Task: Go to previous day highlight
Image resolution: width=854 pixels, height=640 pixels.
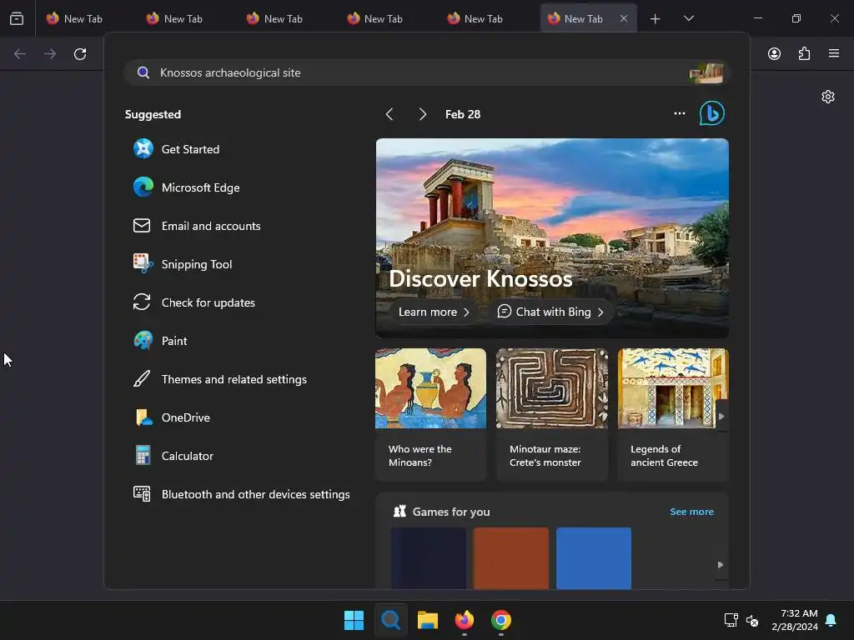Action: 389,114
